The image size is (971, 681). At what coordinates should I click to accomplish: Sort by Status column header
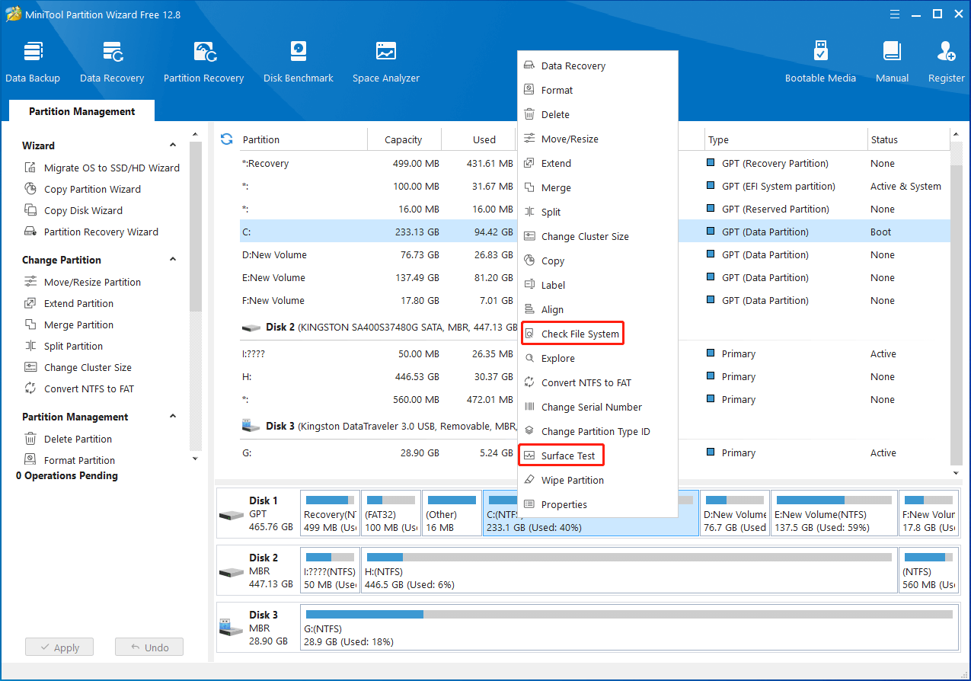909,139
